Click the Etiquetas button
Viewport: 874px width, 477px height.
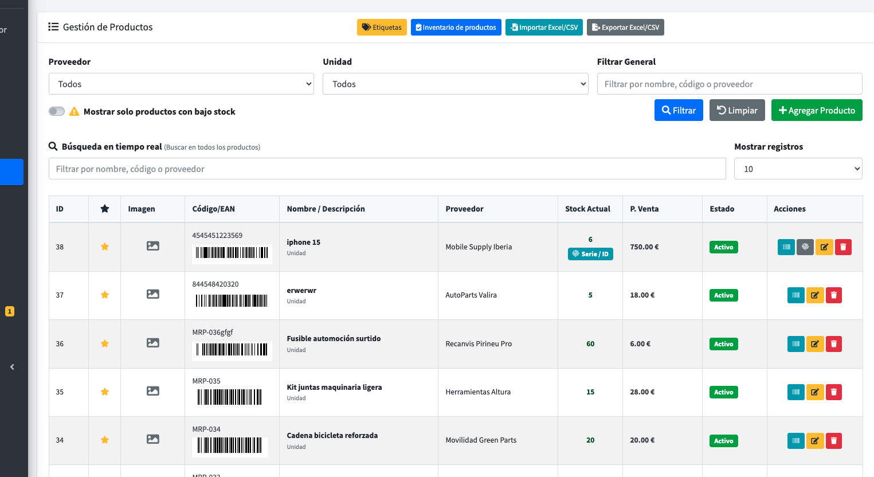coord(382,28)
